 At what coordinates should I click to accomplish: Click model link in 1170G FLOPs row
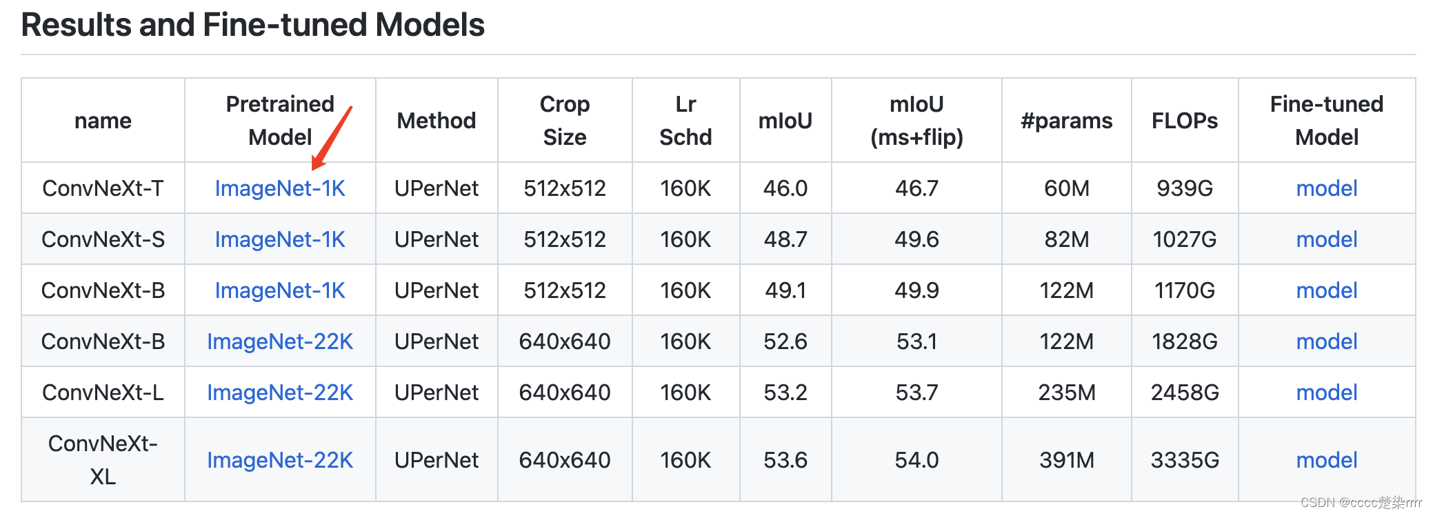point(1326,290)
